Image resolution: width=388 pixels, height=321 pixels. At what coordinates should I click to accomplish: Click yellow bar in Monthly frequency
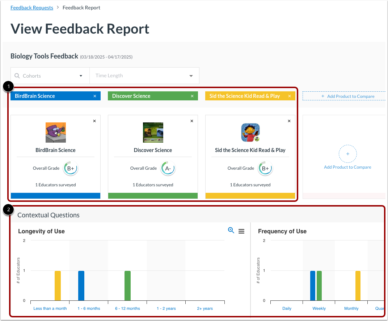pos(358,286)
